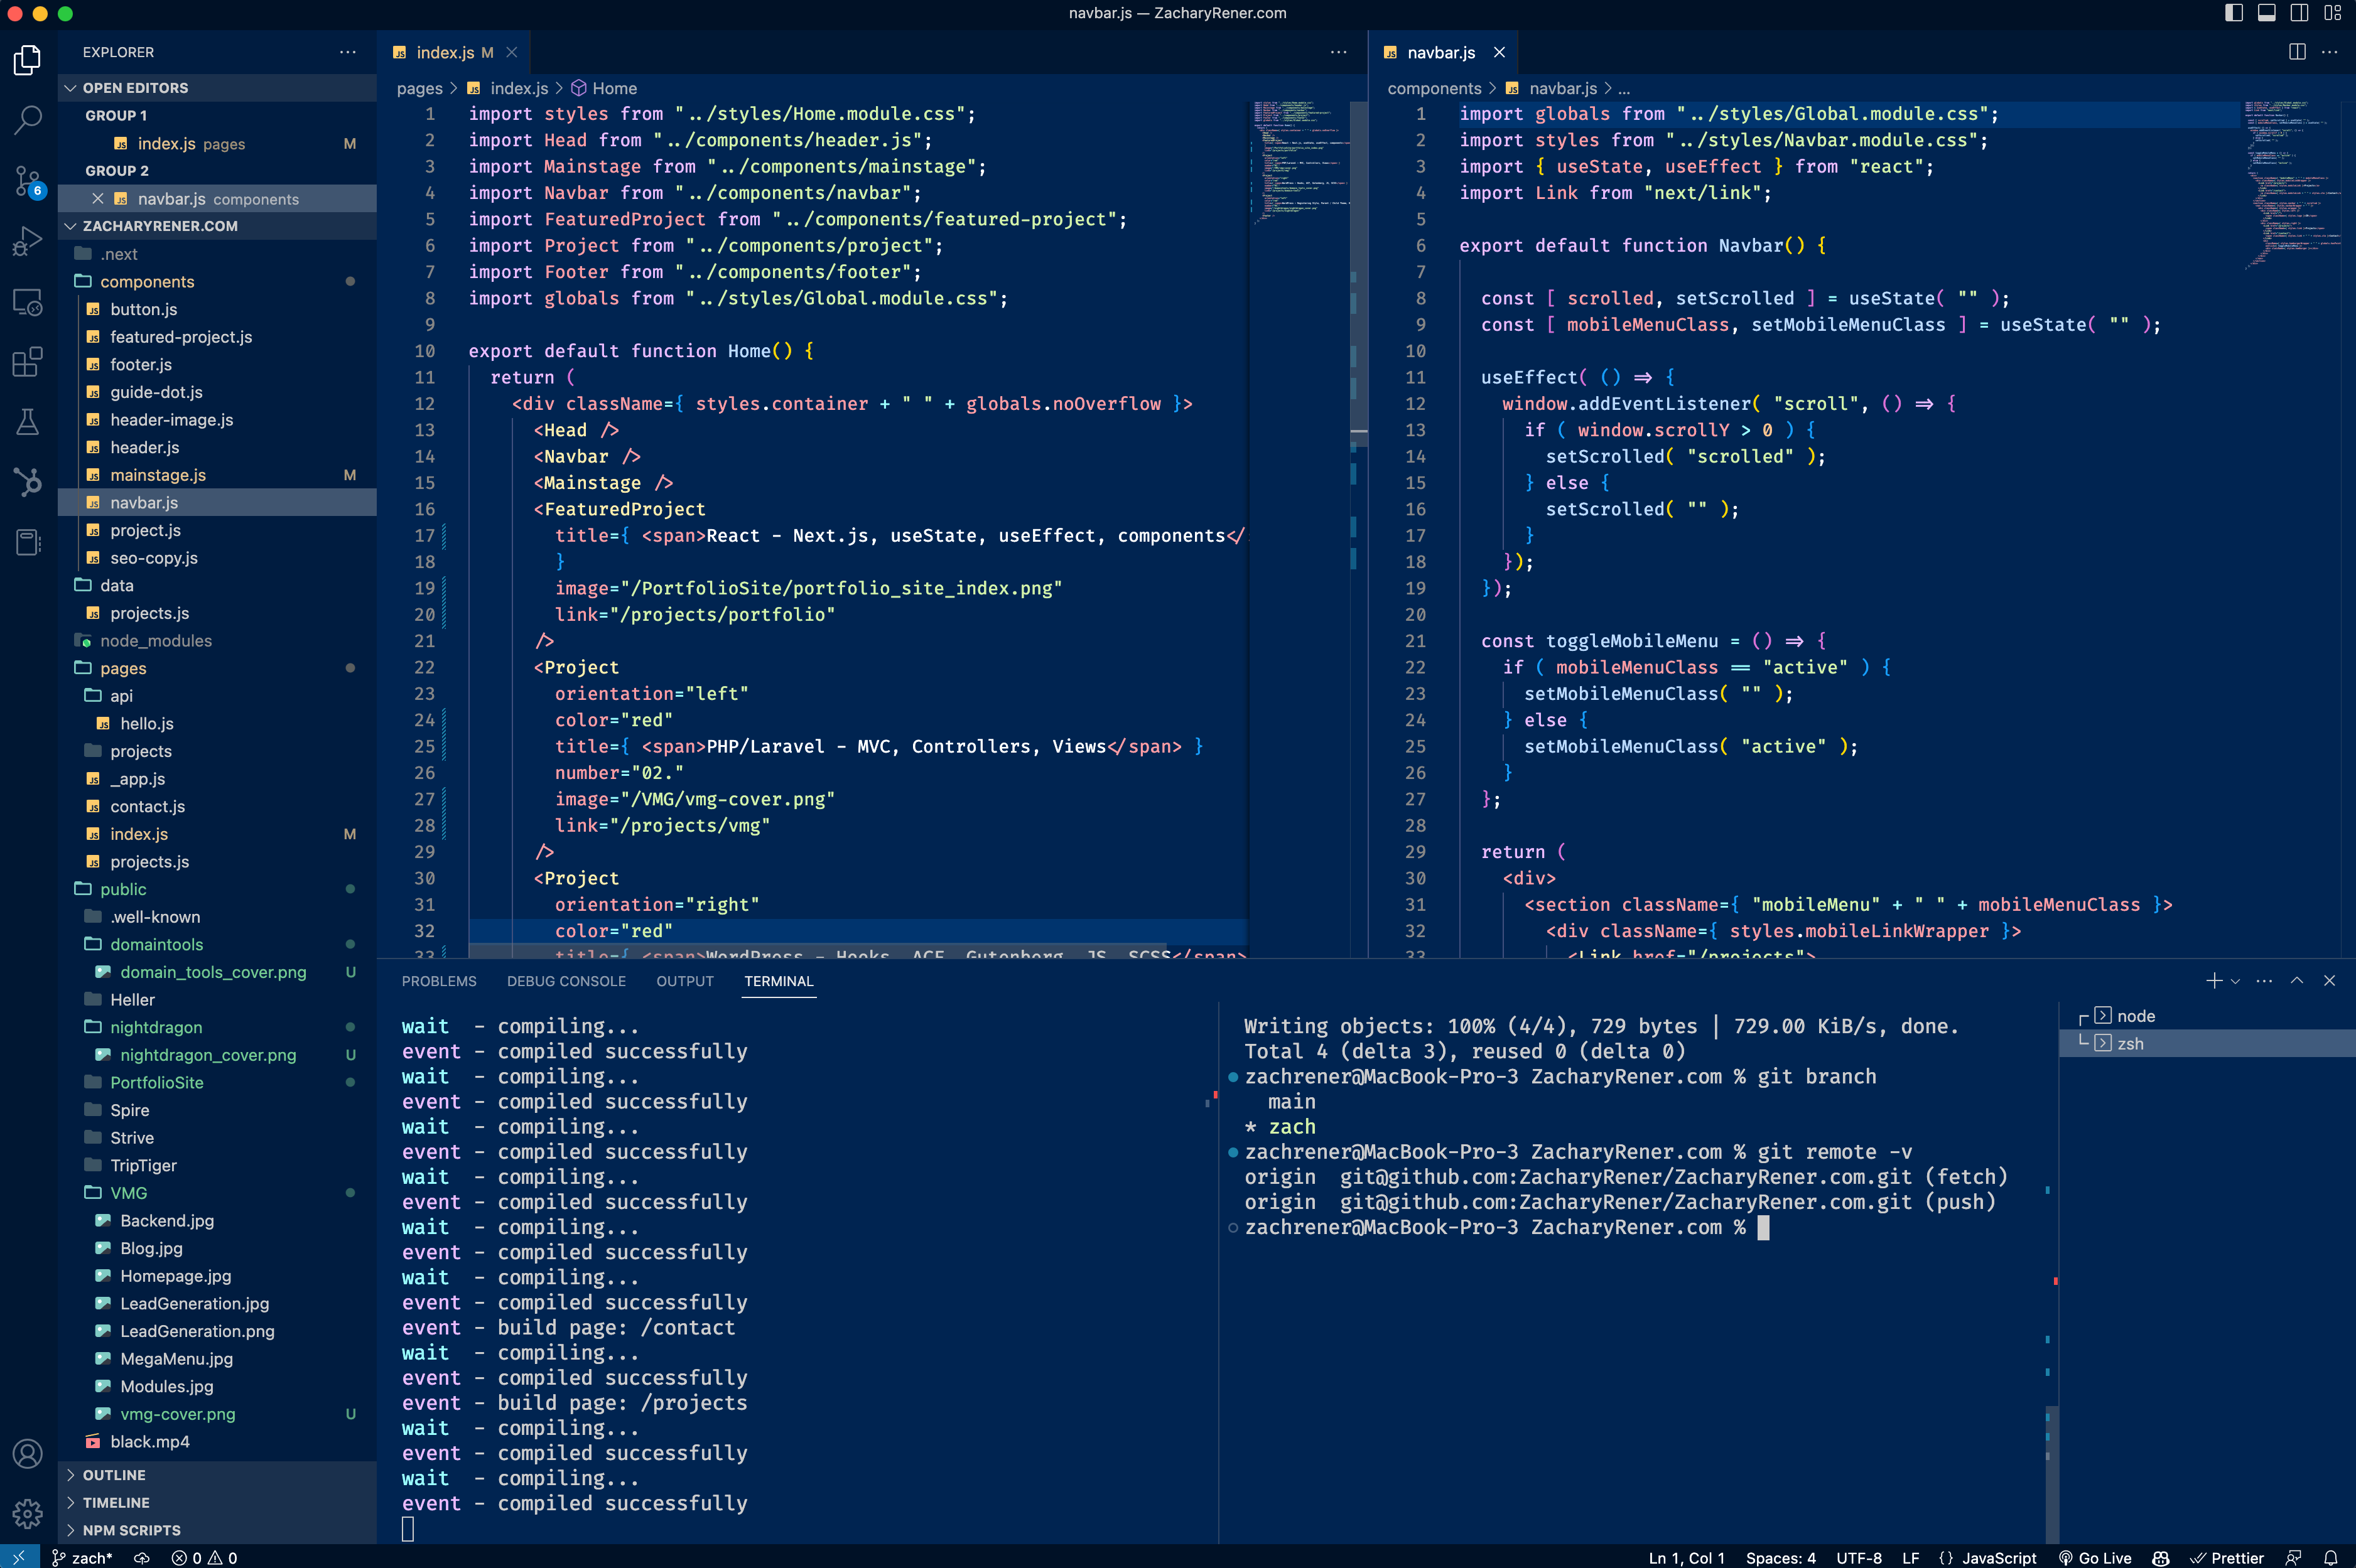Open terminal panel Views and More Actions
The image size is (2356, 1568).
click(2265, 981)
